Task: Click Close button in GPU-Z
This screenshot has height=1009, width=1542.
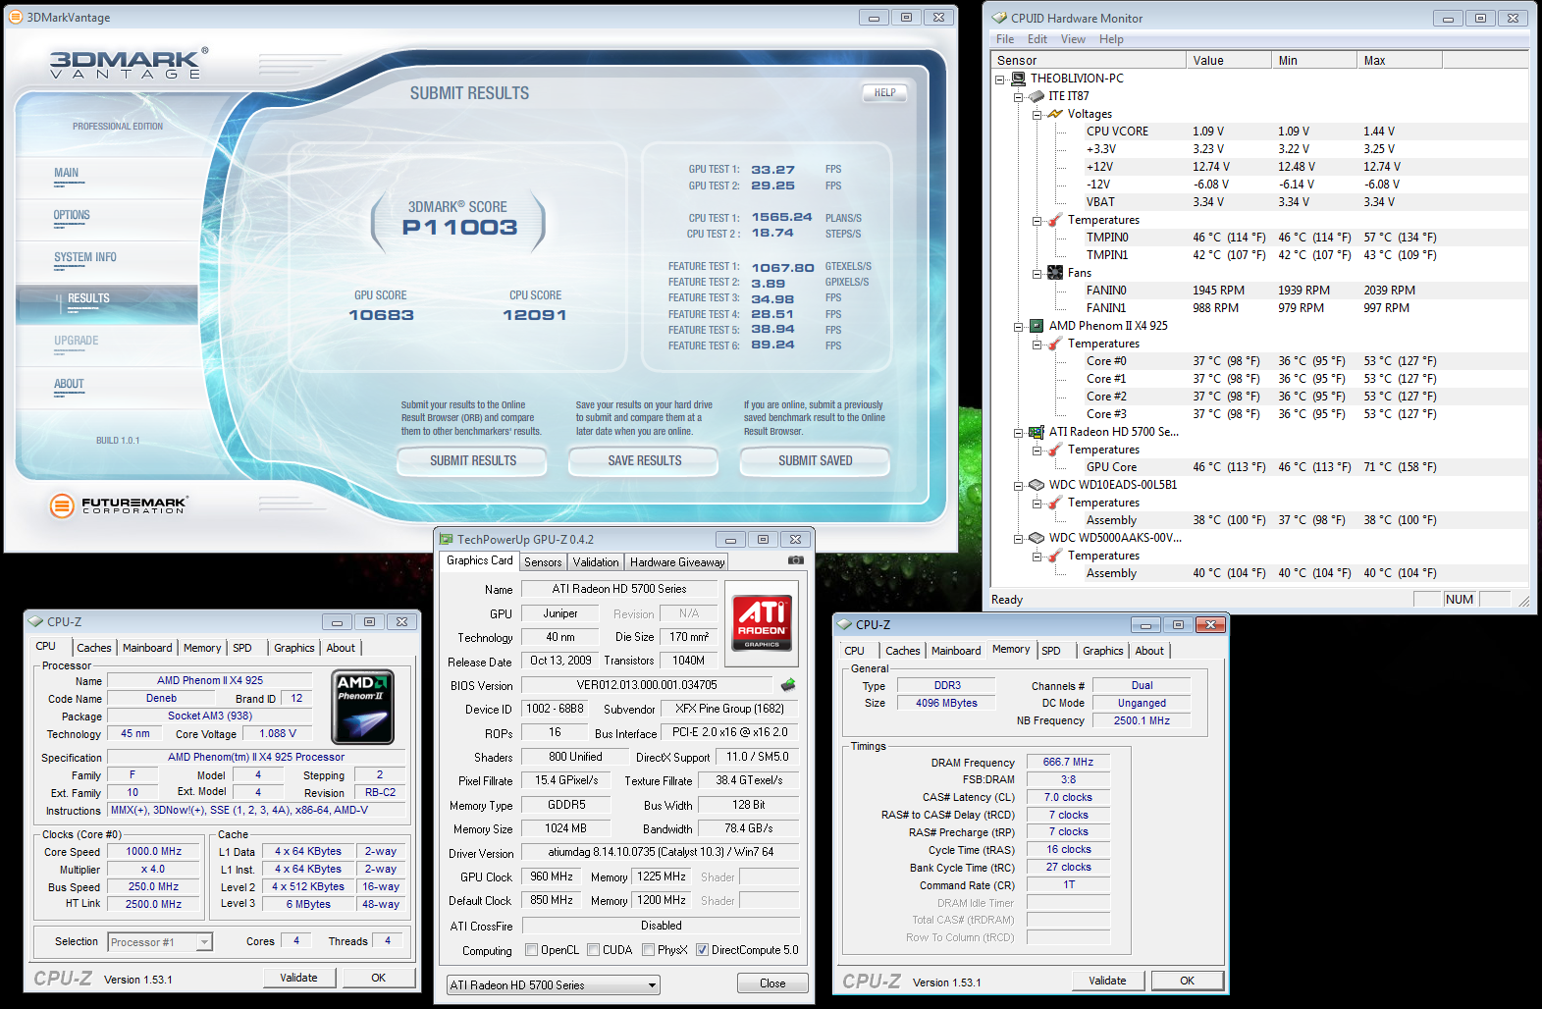Action: click(772, 983)
